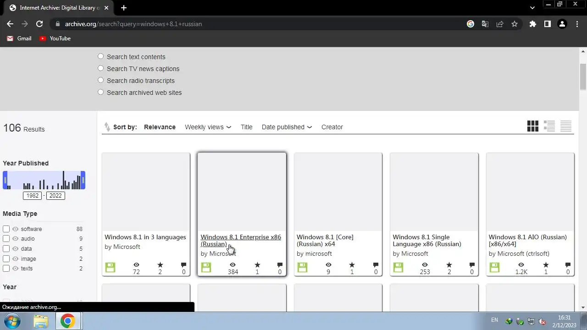
Task: Sort results by Creator
Action: (332, 127)
